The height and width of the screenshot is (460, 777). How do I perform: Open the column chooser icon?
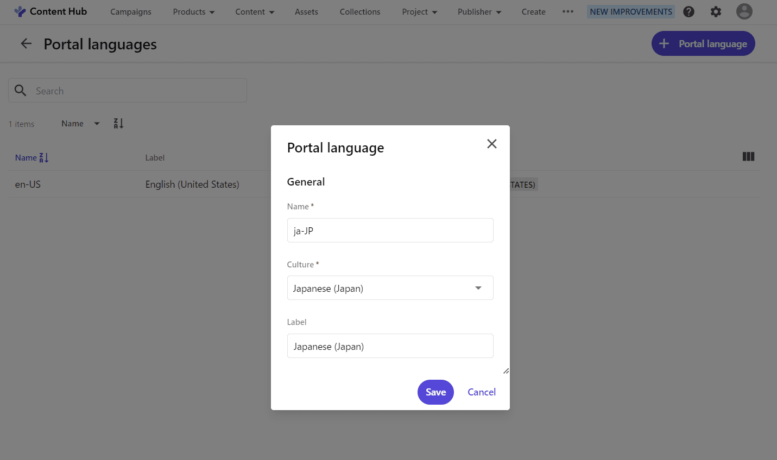point(748,157)
